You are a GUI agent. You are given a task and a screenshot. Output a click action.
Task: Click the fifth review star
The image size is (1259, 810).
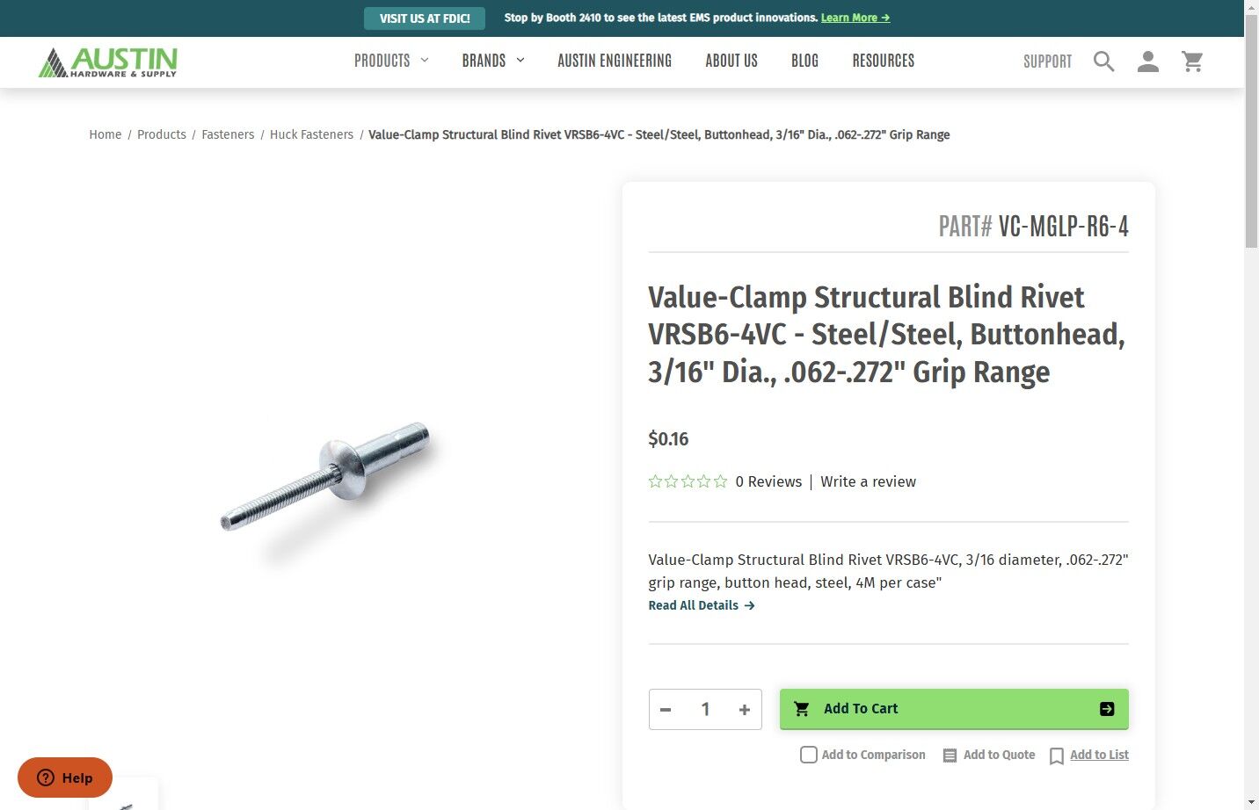click(721, 481)
